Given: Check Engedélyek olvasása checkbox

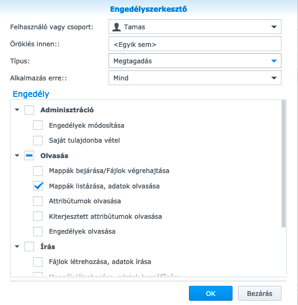Looking at the screenshot, I should [x=38, y=232].
